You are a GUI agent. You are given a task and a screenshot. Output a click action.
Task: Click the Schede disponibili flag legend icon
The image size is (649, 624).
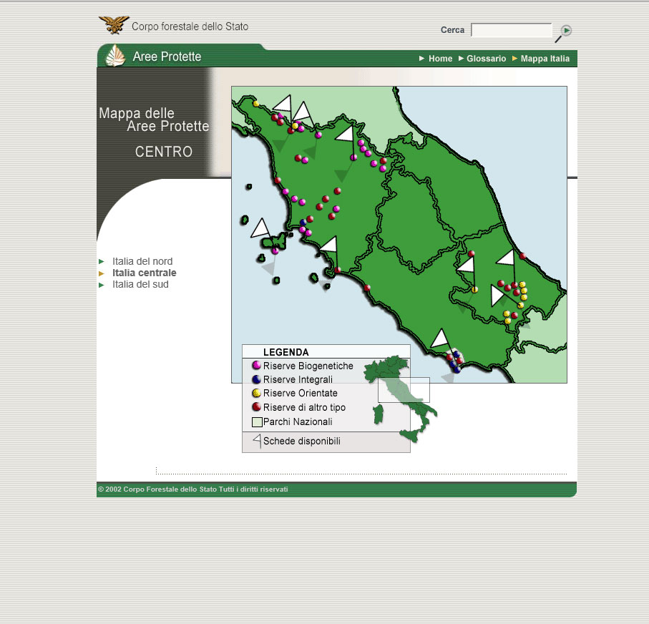(x=258, y=441)
